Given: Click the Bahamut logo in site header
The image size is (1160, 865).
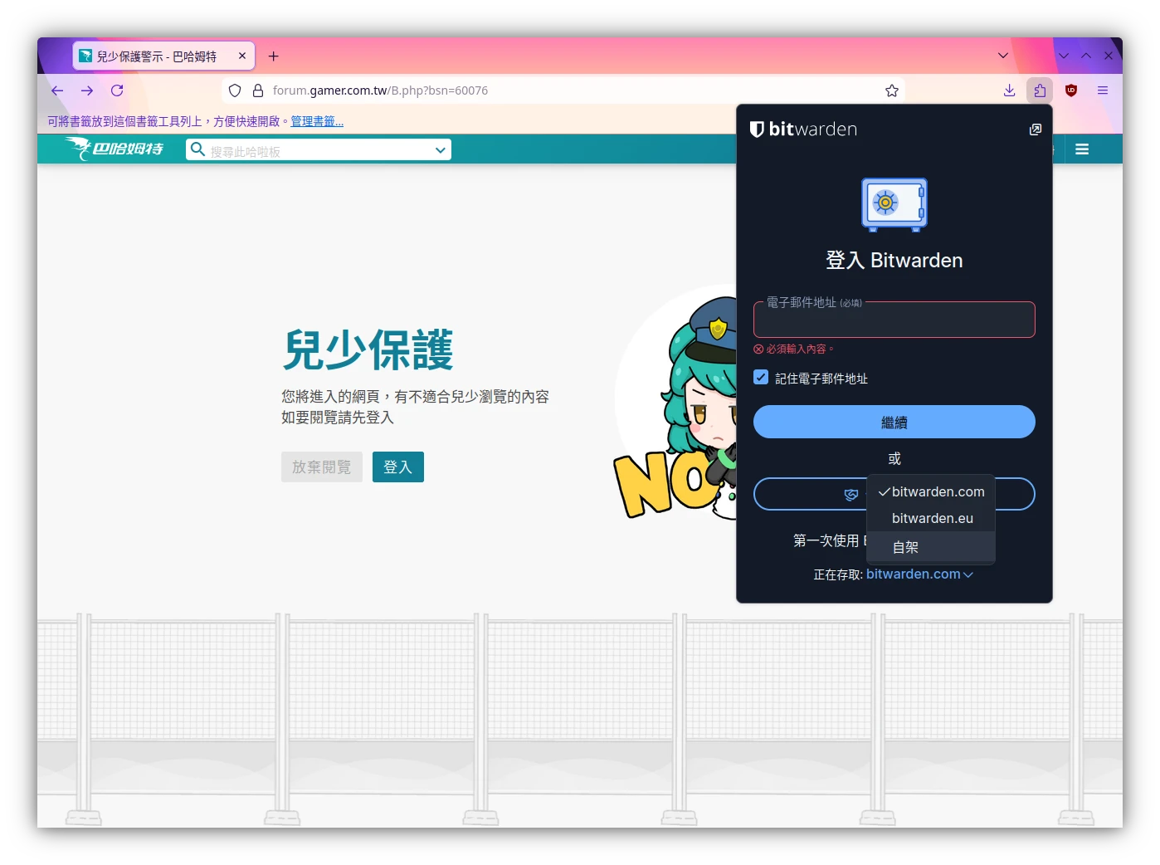Looking at the screenshot, I should coord(115,149).
